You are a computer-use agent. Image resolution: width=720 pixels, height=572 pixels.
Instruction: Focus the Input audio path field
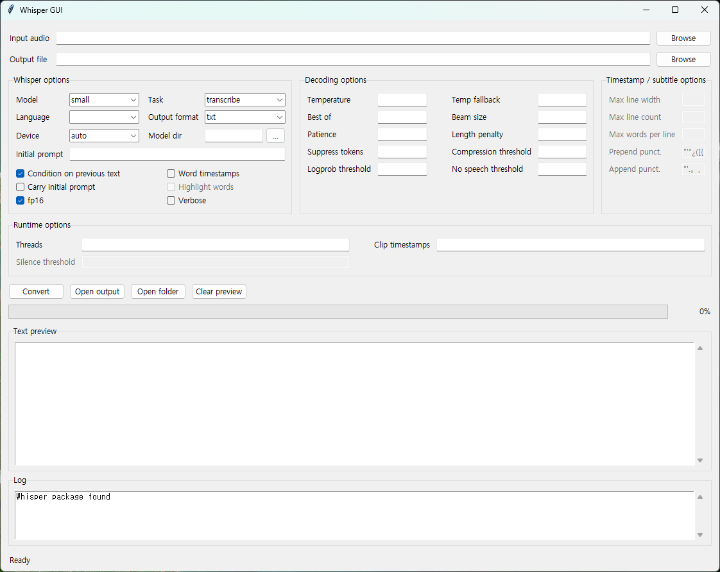pyautogui.click(x=353, y=38)
